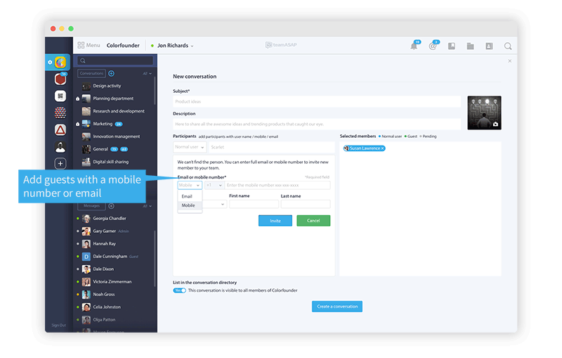This screenshot has height=358, width=562.
Task: Open the files folder icon
Action: click(470, 46)
